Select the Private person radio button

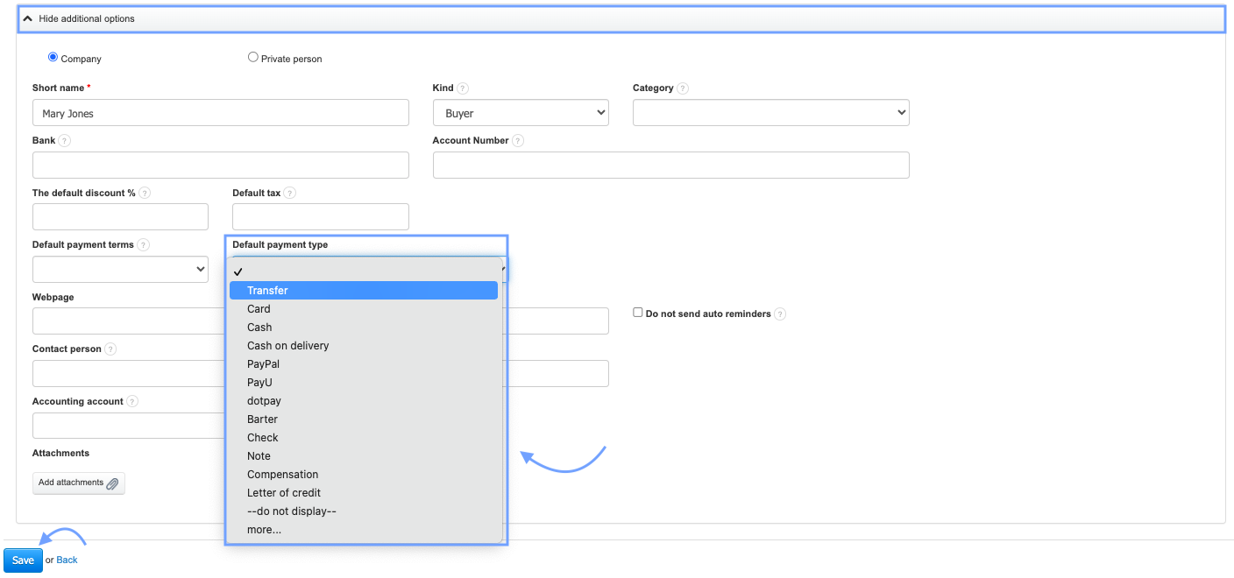point(253,58)
